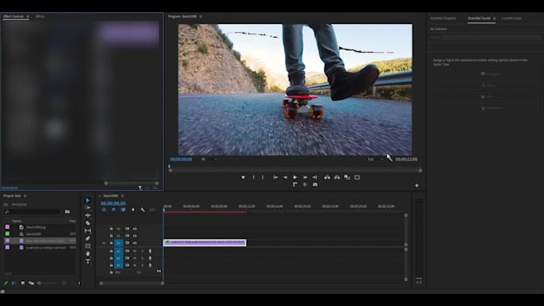
Task: Select the Selection tool arrow
Action: pos(88,201)
